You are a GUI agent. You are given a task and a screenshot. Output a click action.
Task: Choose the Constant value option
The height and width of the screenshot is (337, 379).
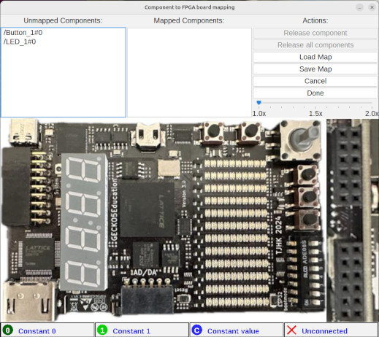click(237, 330)
